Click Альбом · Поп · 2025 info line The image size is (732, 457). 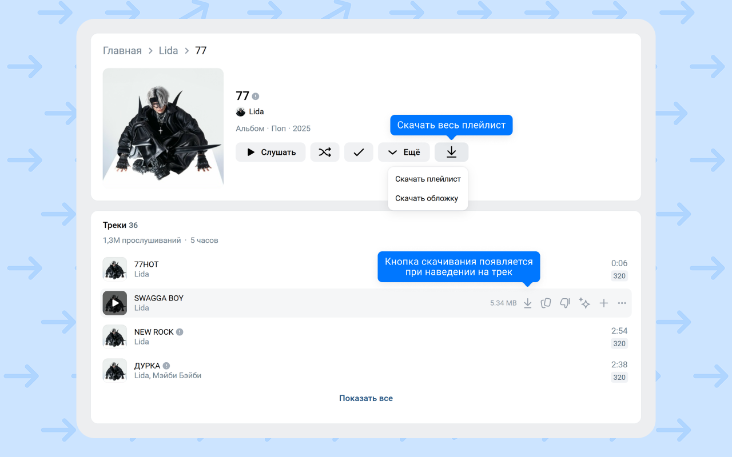[x=273, y=129]
